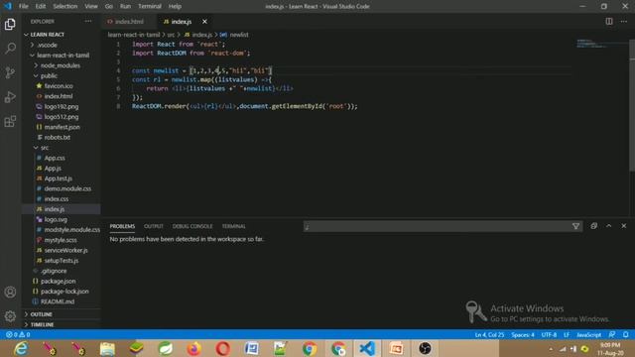Open the Extensions view
635x357 pixels.
click(x=10, y=121)
